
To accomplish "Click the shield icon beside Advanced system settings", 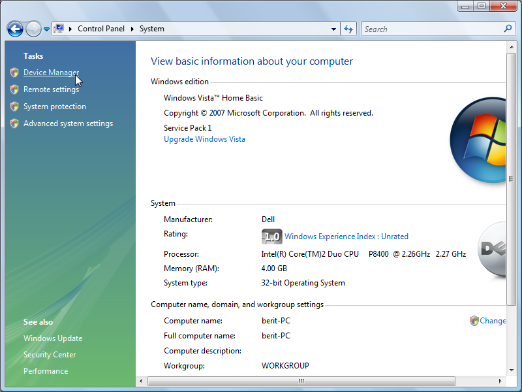I will pos(14,123).
